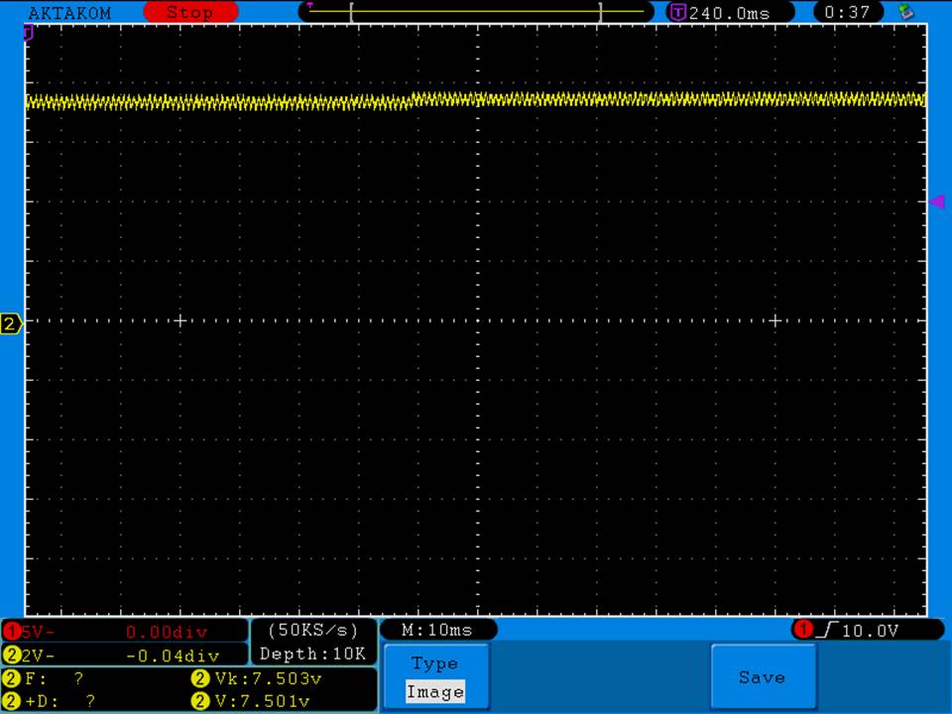The height and width of the screenshot is (714, 952).
Task: Click the purple trigger level arrow marker
Action: pyautogui.click(x=937, y=201)
